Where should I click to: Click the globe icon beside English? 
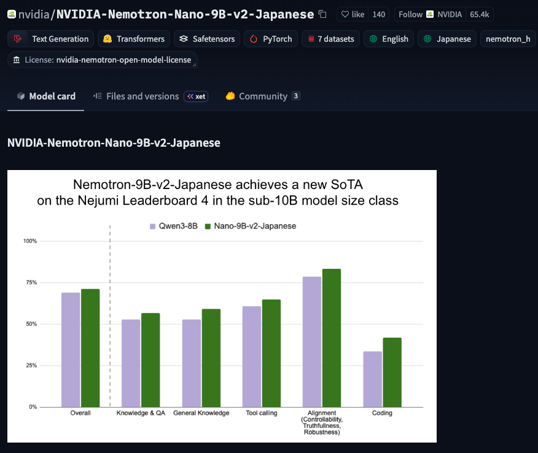tap(373, 39)
